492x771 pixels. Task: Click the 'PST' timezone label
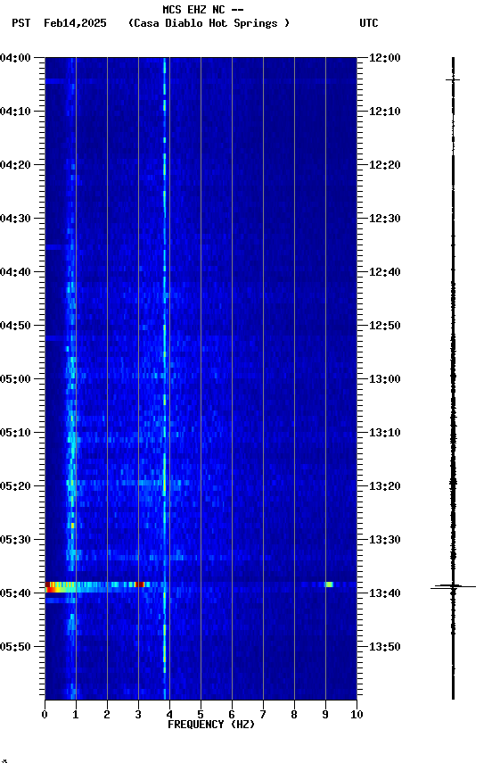click(21, 23)
